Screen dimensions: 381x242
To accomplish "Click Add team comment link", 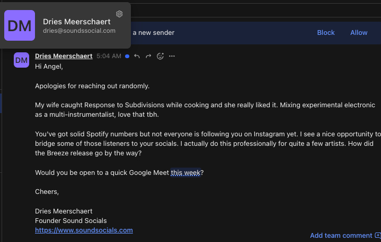I will [341, 235].
